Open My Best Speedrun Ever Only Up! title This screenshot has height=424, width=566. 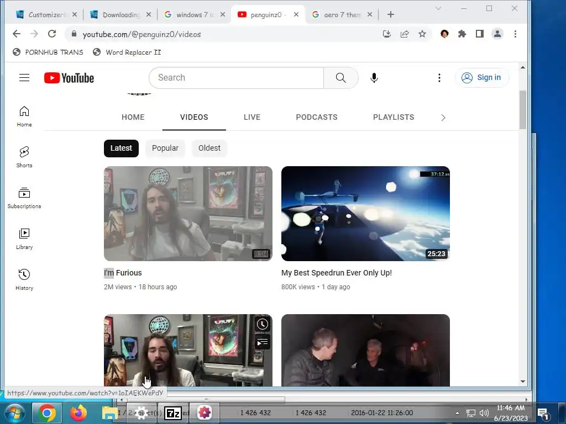(x=337, y=273)
